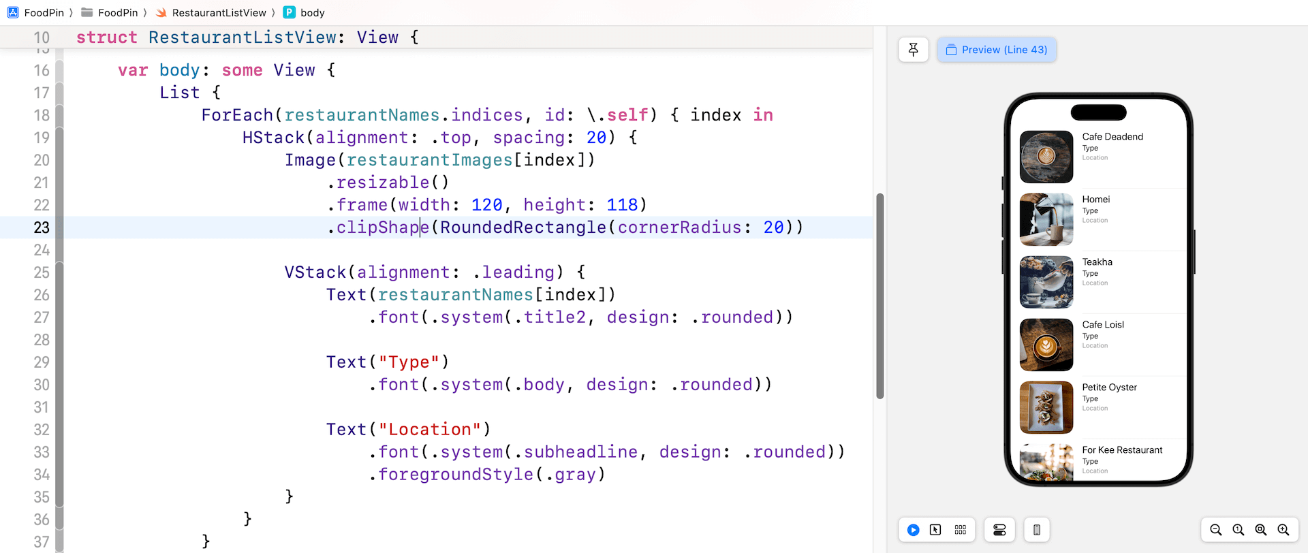This screenshot has width=1308, height=553.
Task: Open the preview device settings toggles
Action: pos(999,530)
